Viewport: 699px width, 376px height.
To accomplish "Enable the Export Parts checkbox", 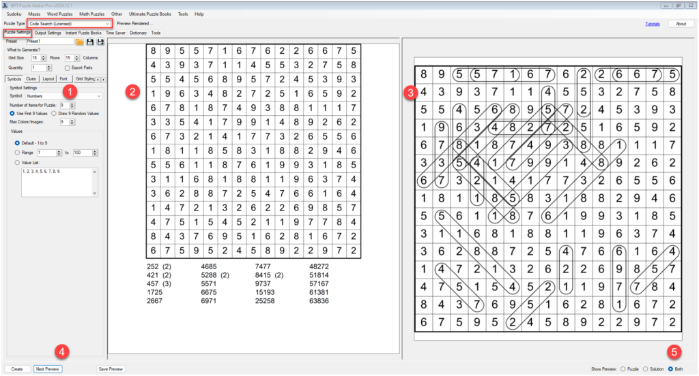I will [x=67, y=68].
